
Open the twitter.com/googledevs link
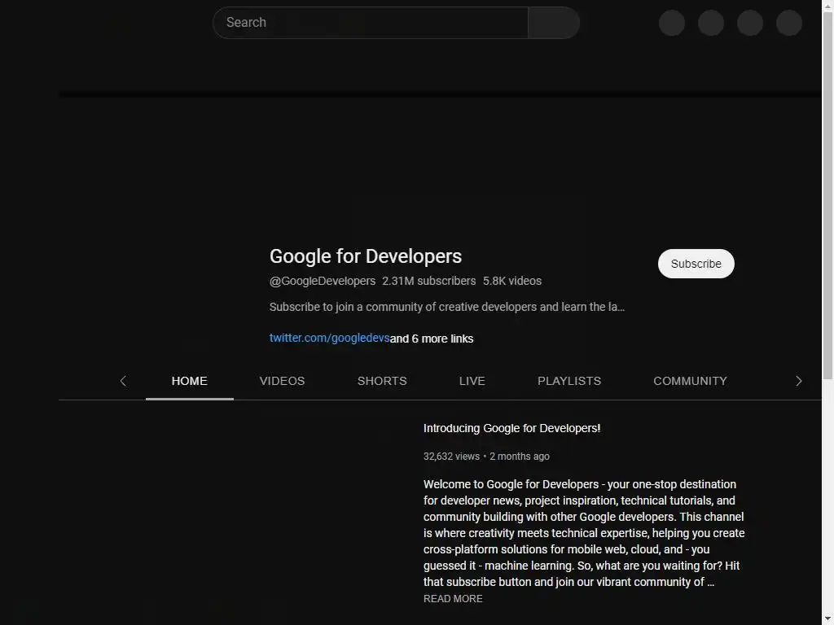329,338
